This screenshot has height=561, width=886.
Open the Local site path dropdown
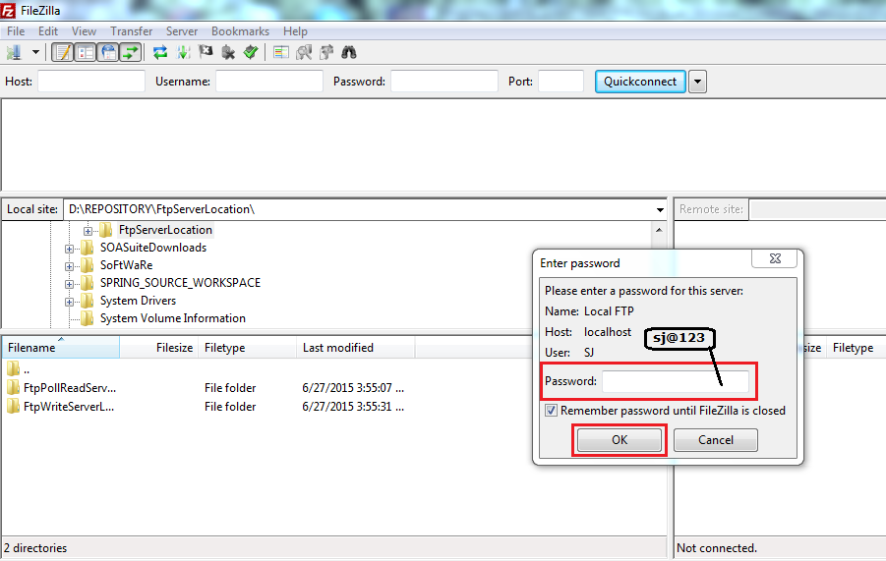pyautogui.click(x=660, y=209)
